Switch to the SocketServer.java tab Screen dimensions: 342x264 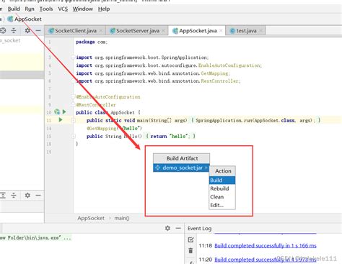click(137, 31)
